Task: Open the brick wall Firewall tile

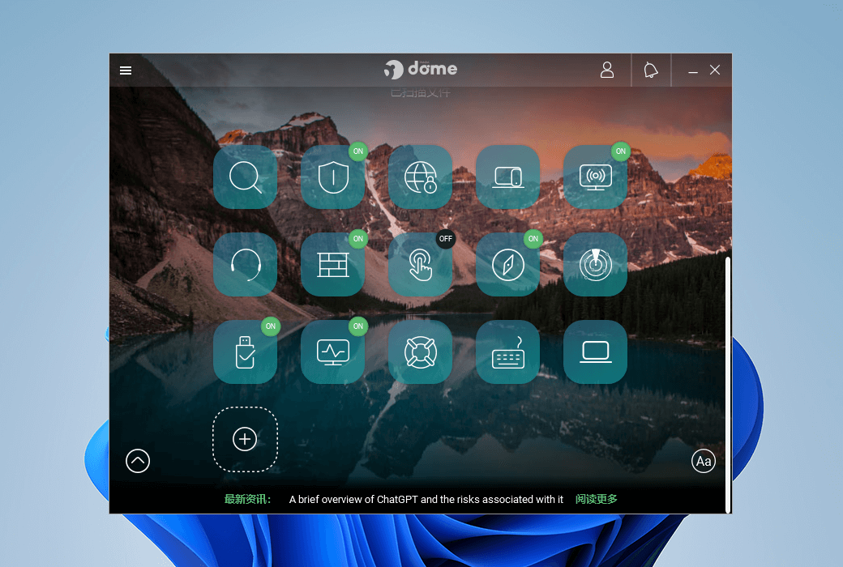Action: [x=332, y=265]
